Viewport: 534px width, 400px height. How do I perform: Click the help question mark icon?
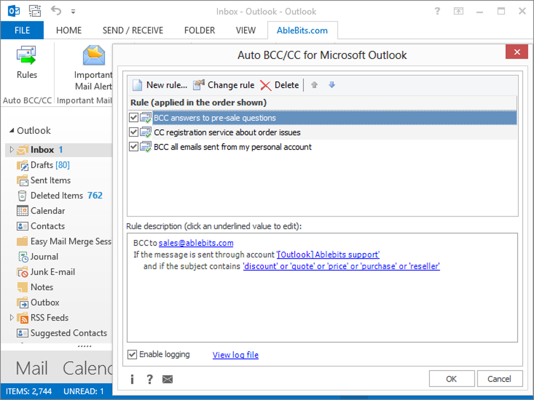coord(149,379)
